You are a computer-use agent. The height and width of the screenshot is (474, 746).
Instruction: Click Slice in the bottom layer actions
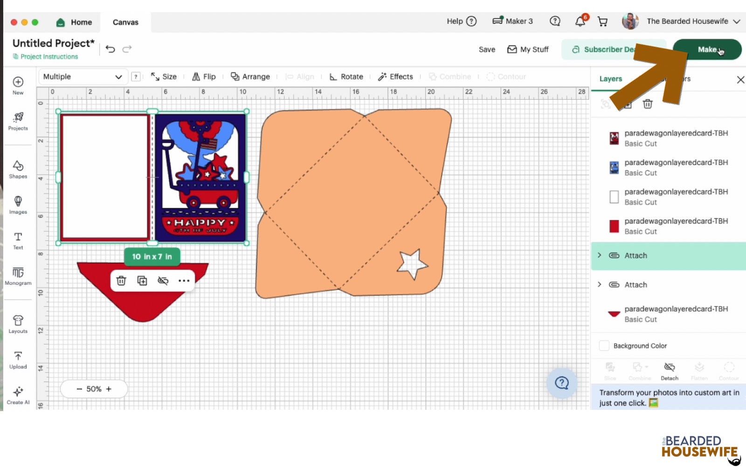[x=610, y=371]
